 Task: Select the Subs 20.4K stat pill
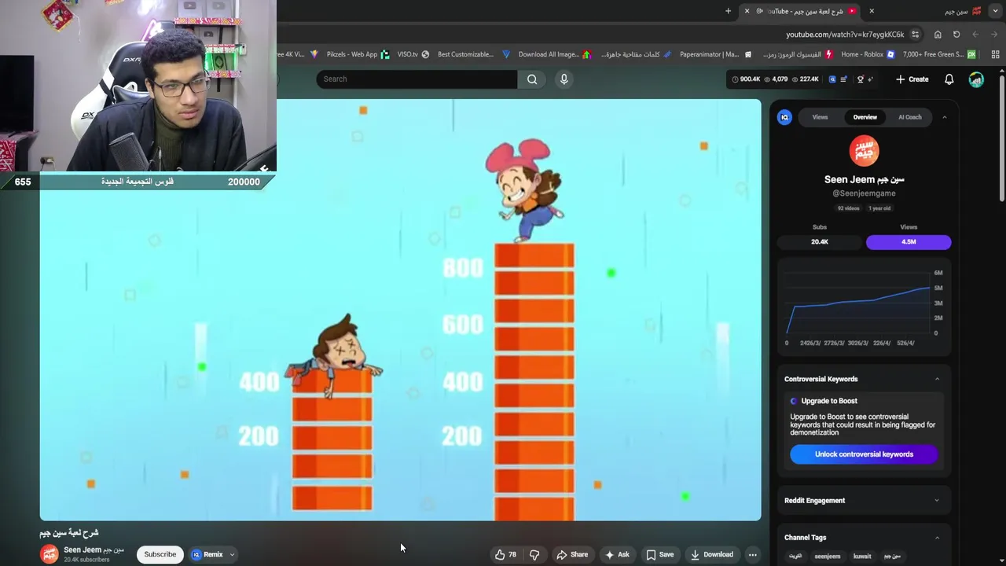(x=820, y=242)
